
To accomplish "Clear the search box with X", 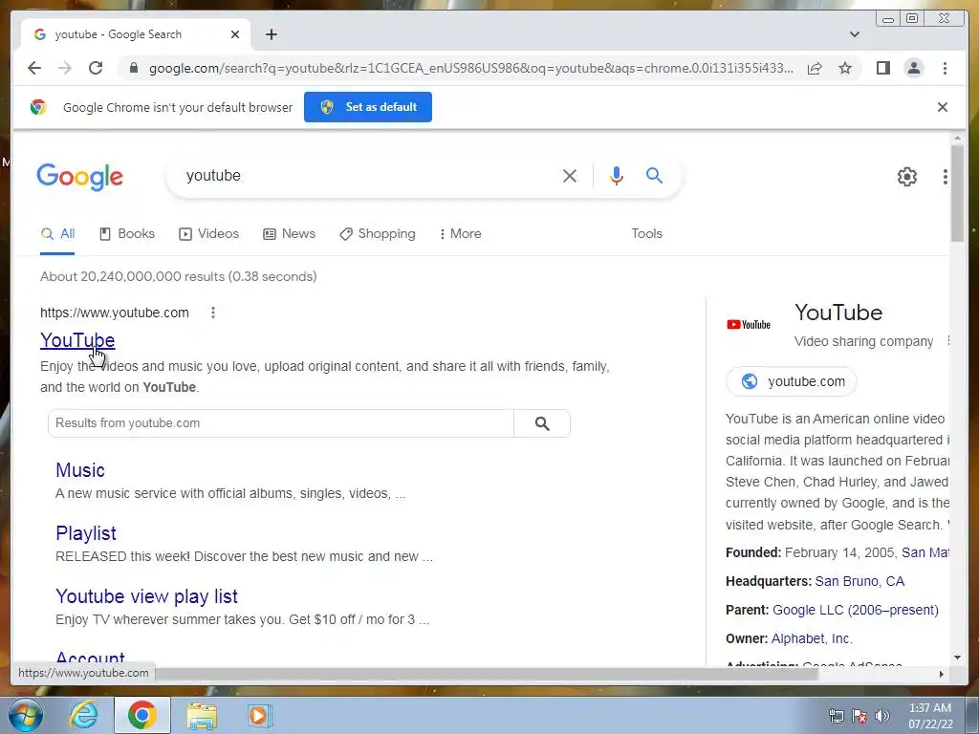I will [570, 176].
